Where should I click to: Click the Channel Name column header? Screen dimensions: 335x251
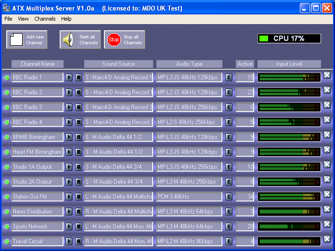(x=38, y=64)
